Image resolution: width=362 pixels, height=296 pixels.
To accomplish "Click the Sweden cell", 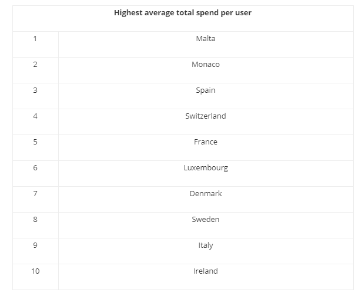I will click(x=206, y=220).
